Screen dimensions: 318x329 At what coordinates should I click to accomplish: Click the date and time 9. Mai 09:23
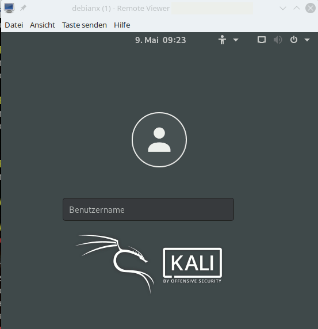point(160,40)
